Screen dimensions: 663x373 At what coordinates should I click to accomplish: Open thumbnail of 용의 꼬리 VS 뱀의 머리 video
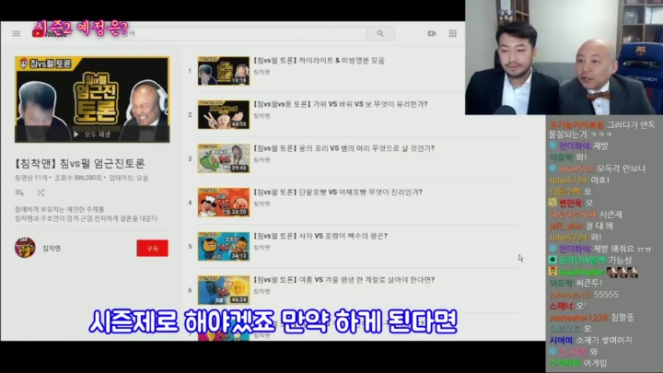224,158
